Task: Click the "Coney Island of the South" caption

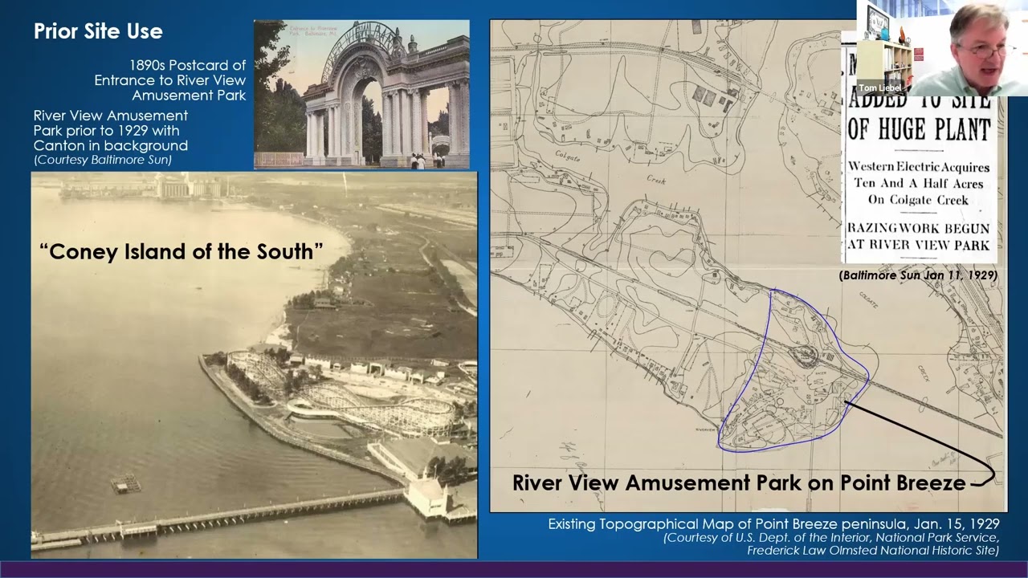Action: point(182,251)
